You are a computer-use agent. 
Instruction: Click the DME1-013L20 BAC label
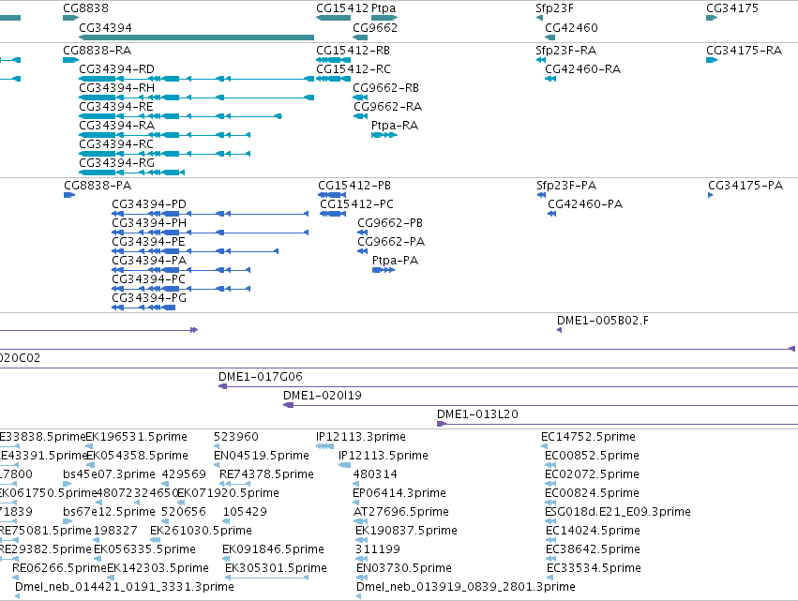(477, 414)
